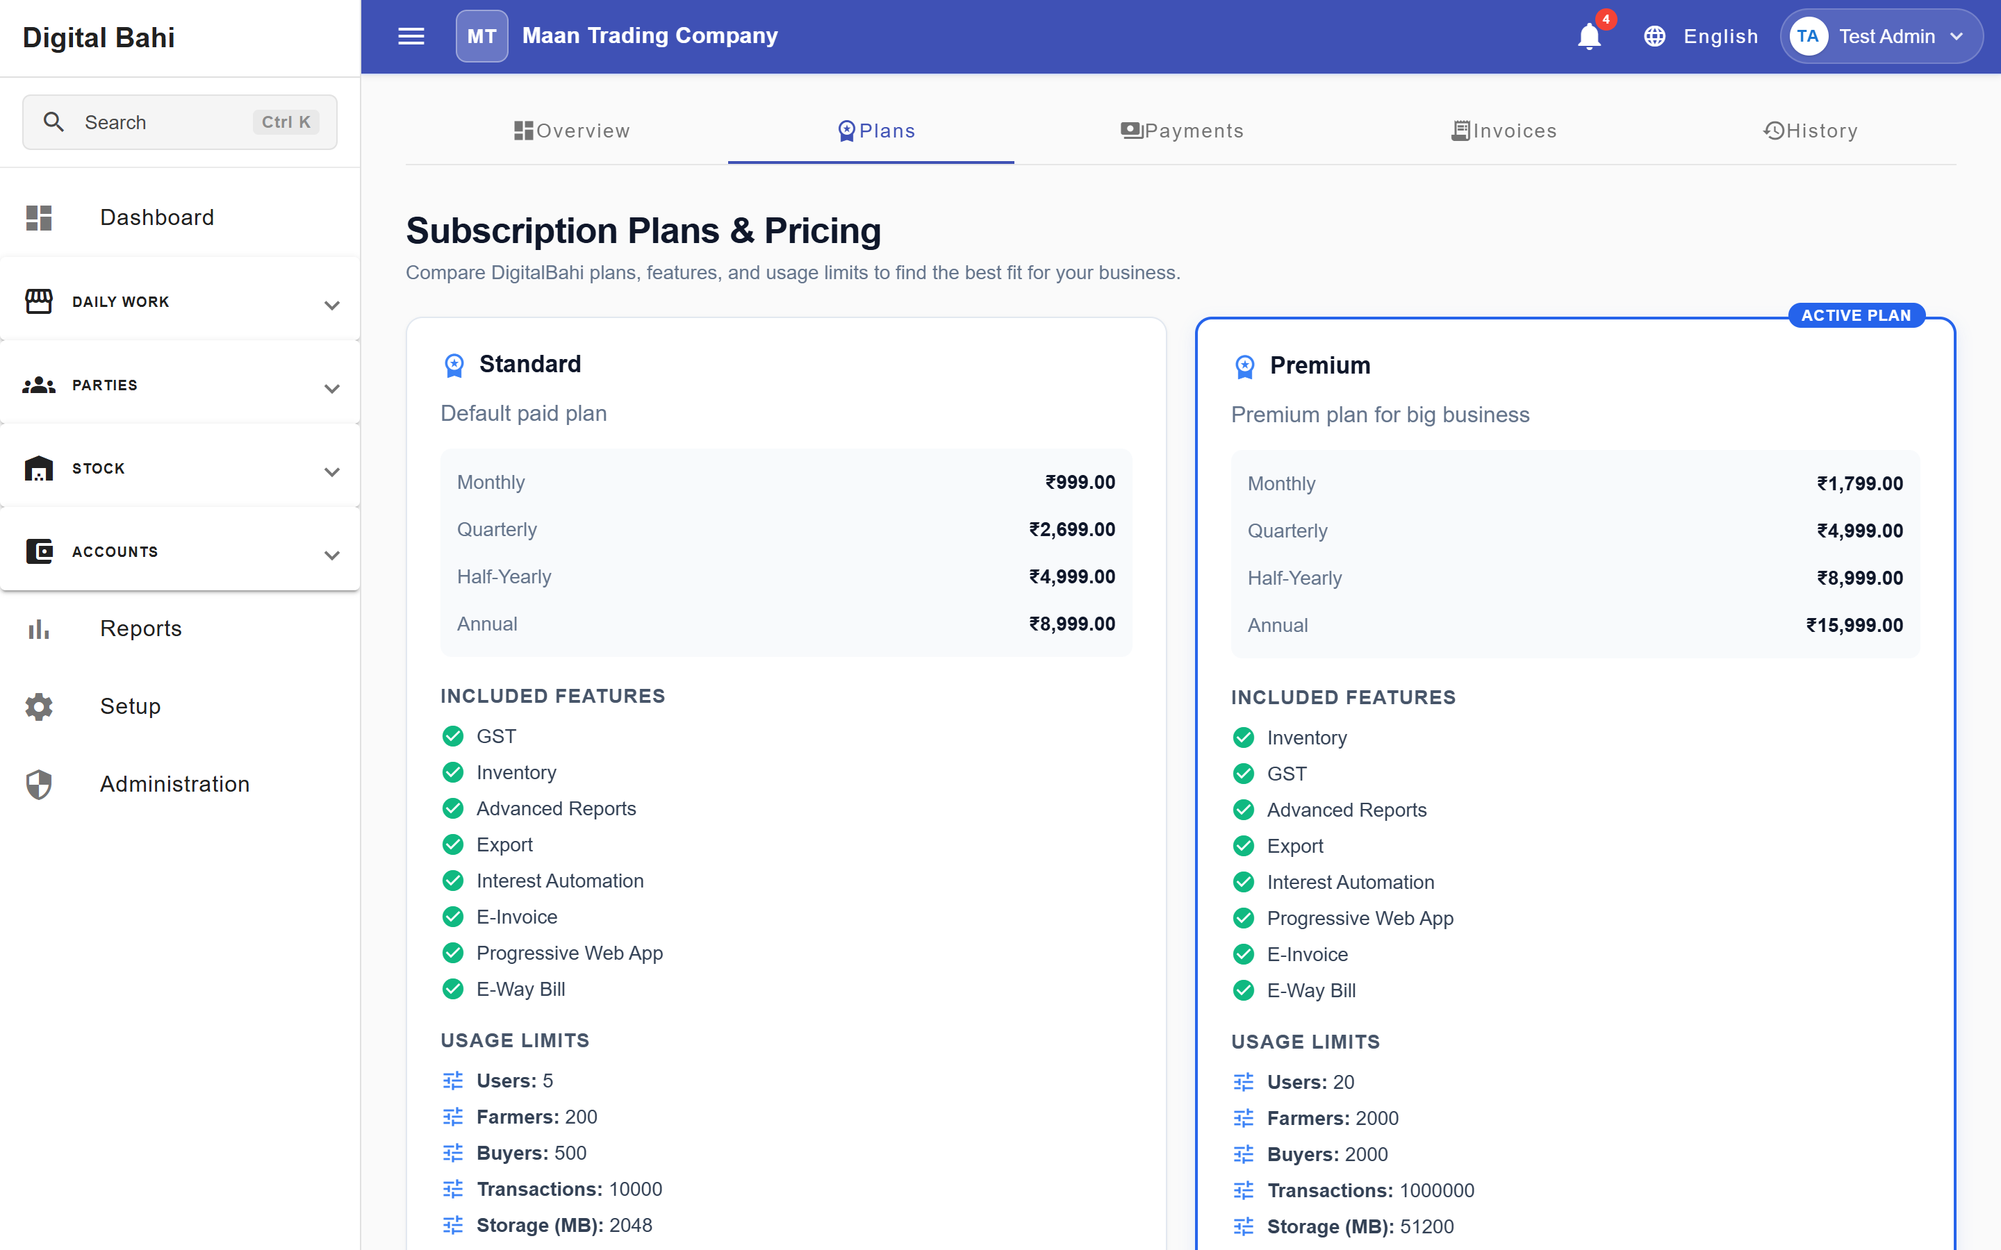Screen dimensions: 2001x1250
Task: Select the Plans tab
Action: (x=876, y=131)
